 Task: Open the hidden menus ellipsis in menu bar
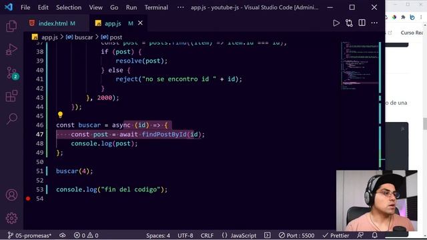(x=181, y=7)
